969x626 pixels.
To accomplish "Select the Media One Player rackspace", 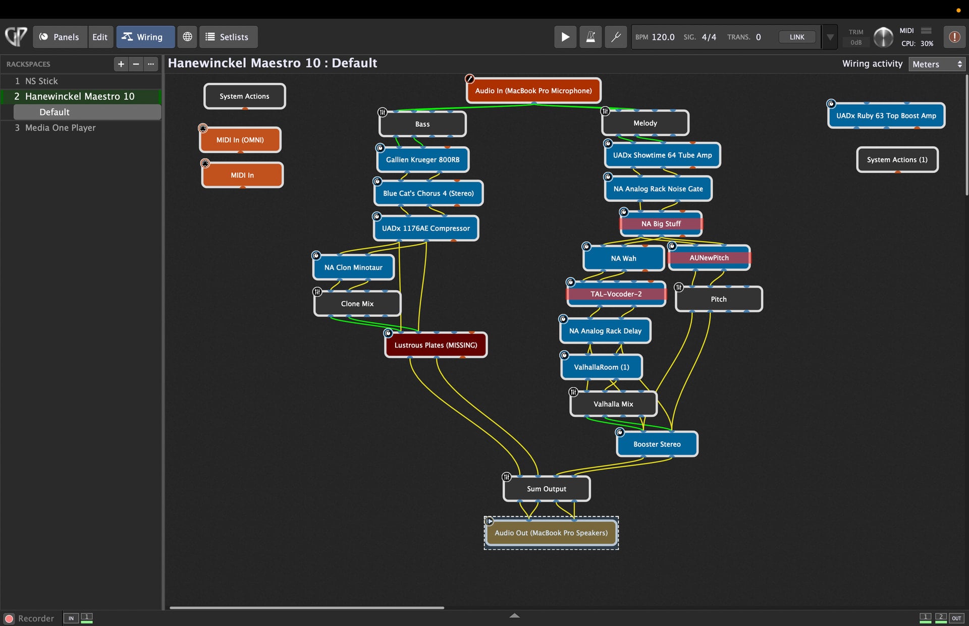I will pos(60,128).
